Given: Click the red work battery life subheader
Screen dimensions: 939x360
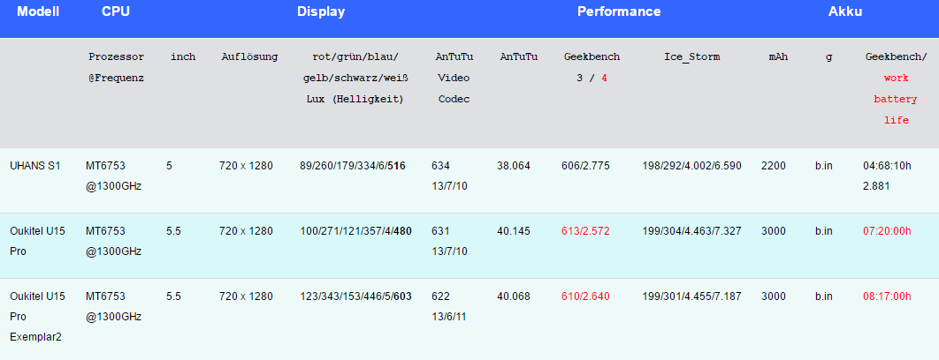Looking at the screenshot, I should point(896,100).
